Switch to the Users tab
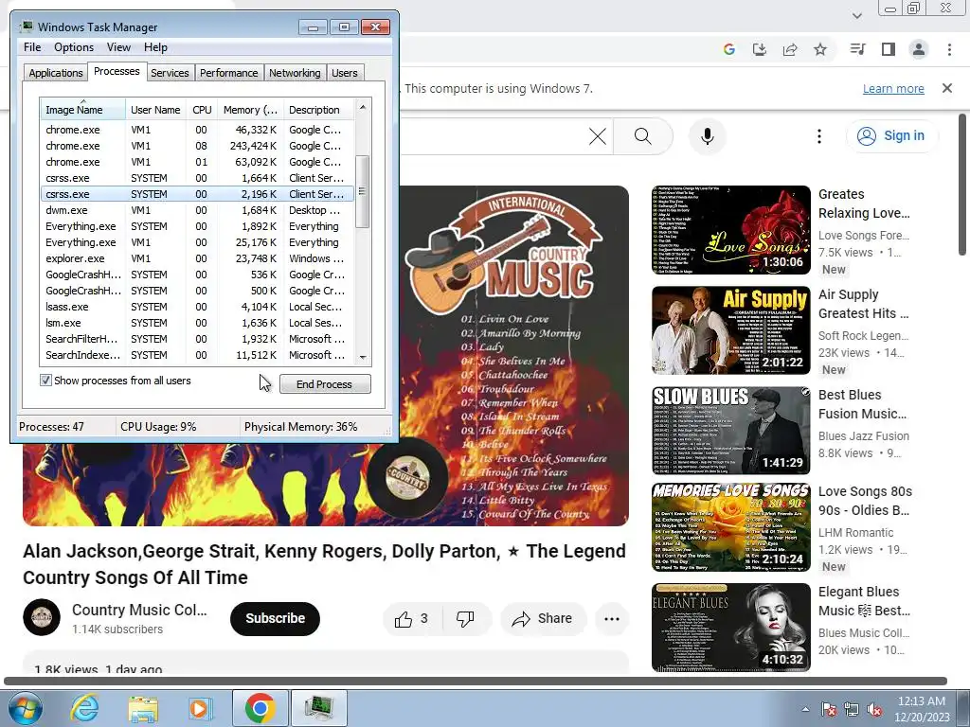The width and height of the screenshot is (970, 727). click(x=345, y=73)
